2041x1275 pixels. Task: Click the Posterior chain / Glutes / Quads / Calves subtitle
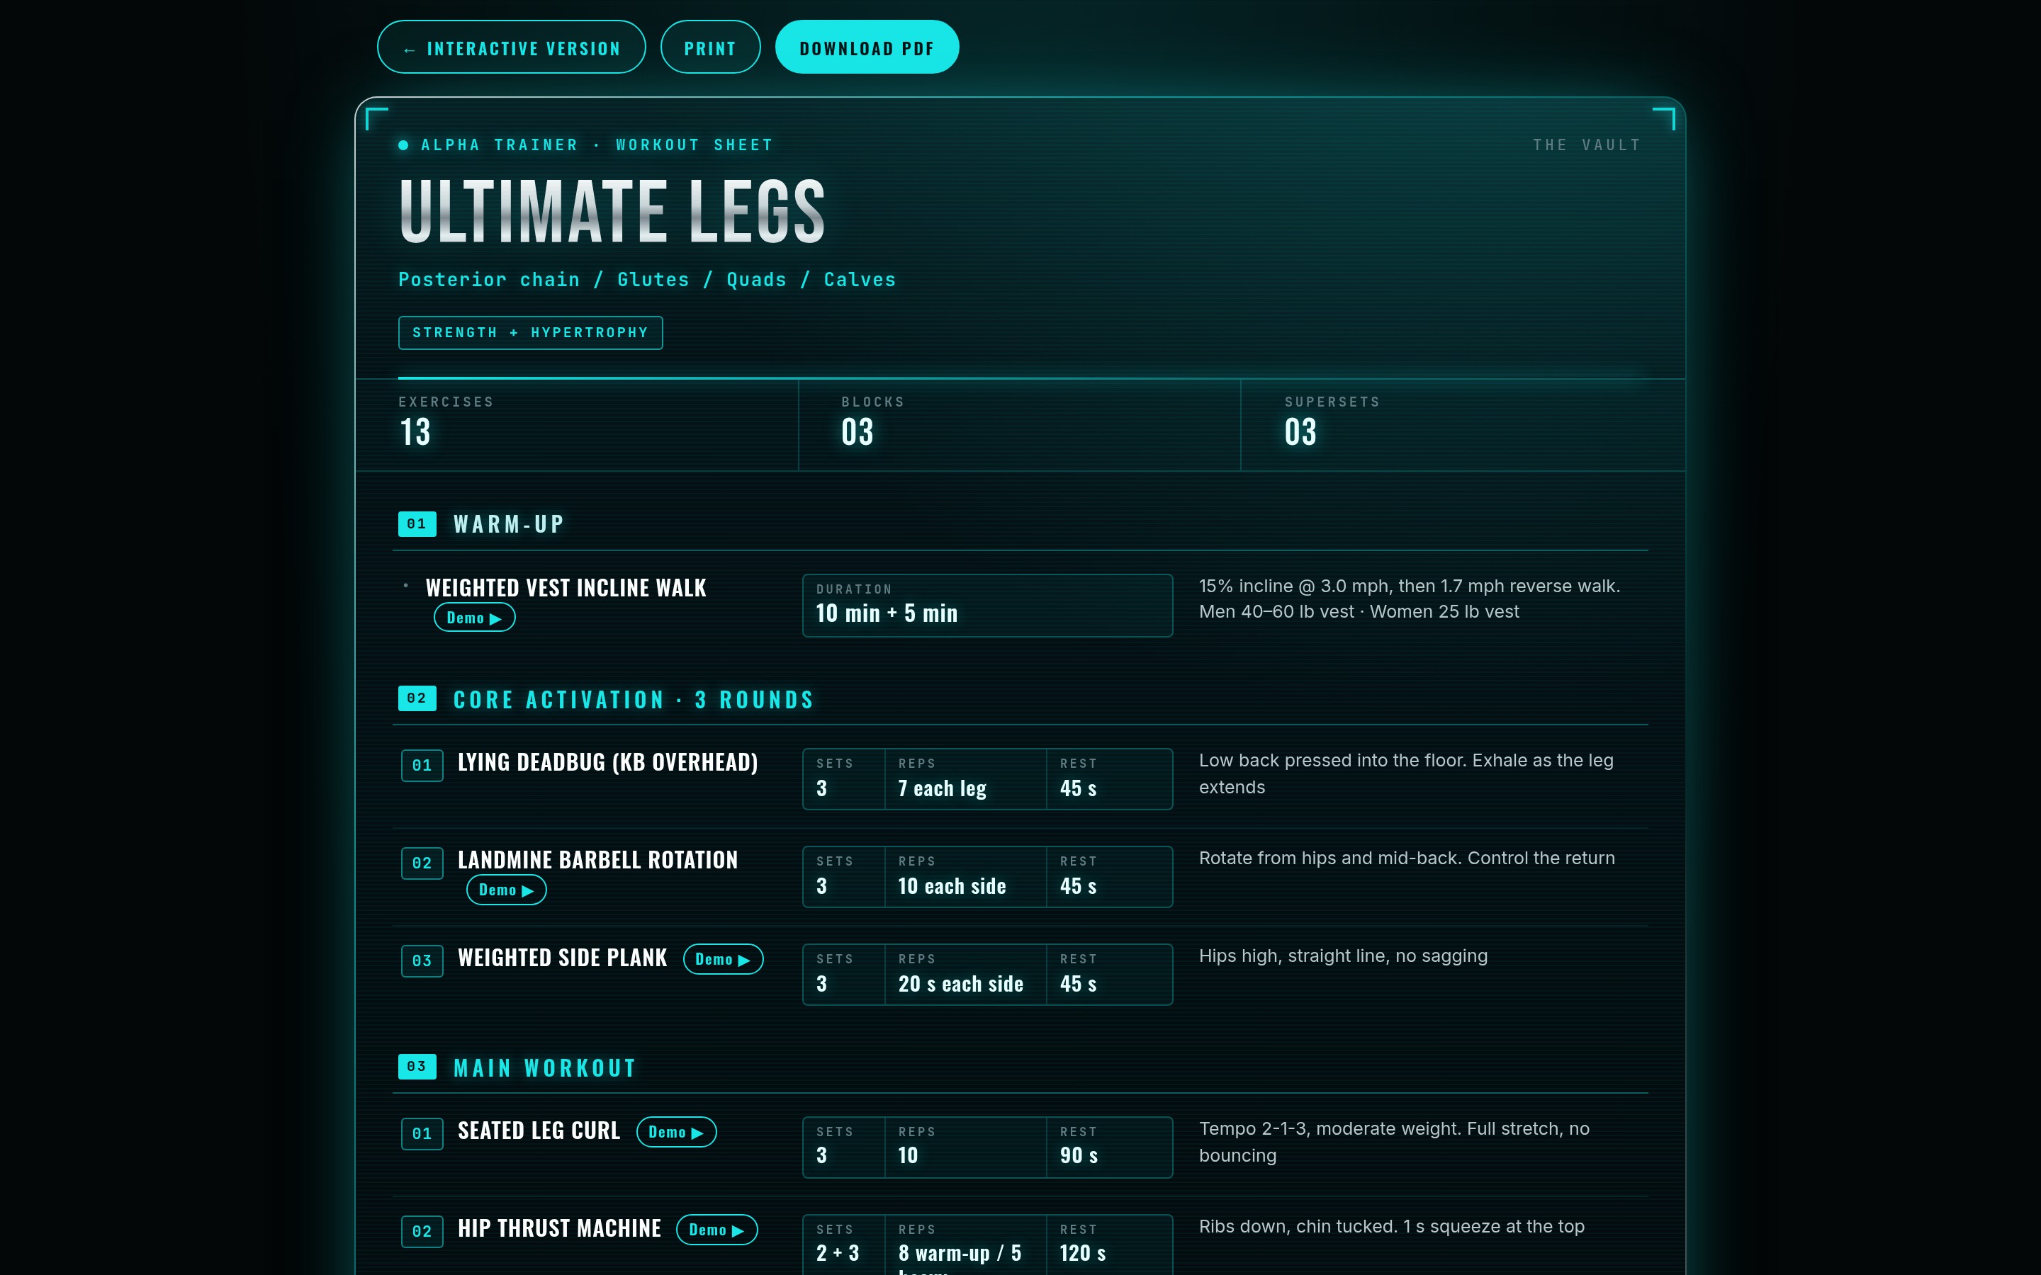pos(647,279)
